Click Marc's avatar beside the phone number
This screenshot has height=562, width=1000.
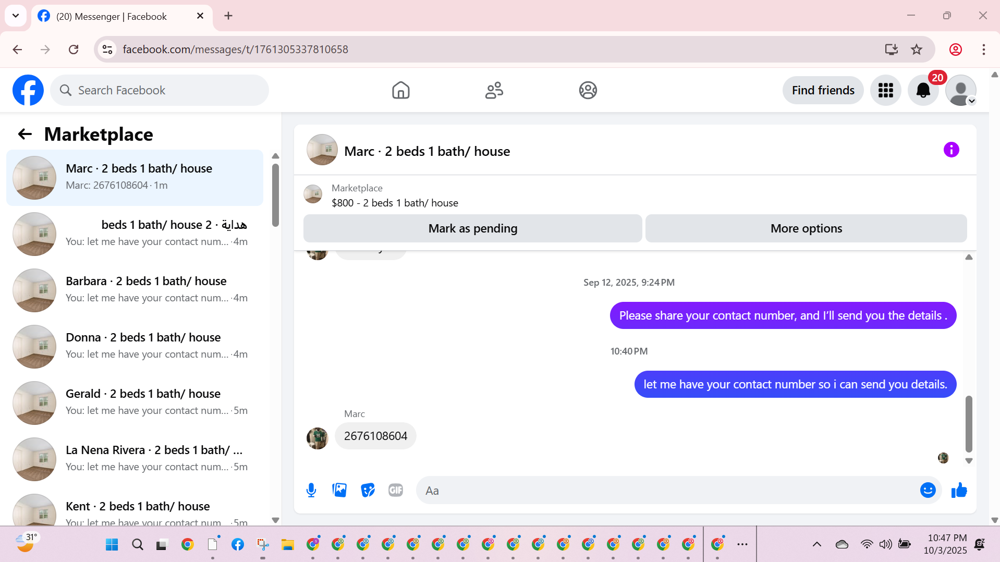pos(317,438)
